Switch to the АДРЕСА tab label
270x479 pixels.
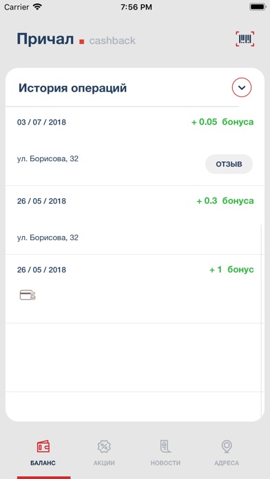coord(227,463)
